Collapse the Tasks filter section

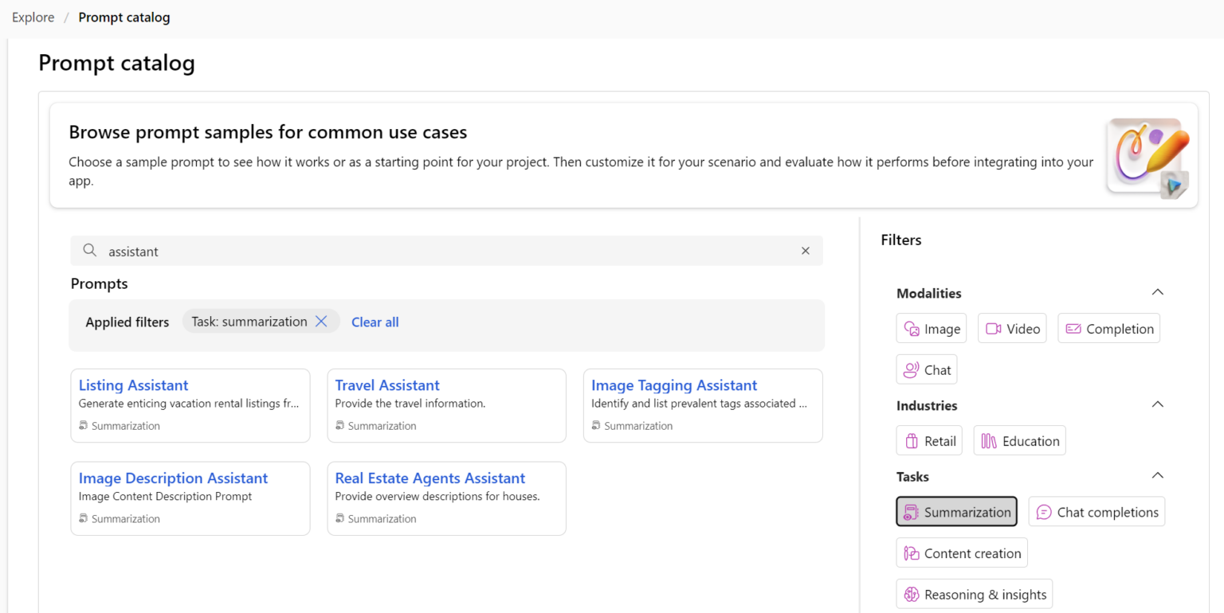tap(1158, 475)
